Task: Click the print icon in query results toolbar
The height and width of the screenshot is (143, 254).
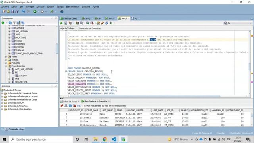Action: pos(66,106)
